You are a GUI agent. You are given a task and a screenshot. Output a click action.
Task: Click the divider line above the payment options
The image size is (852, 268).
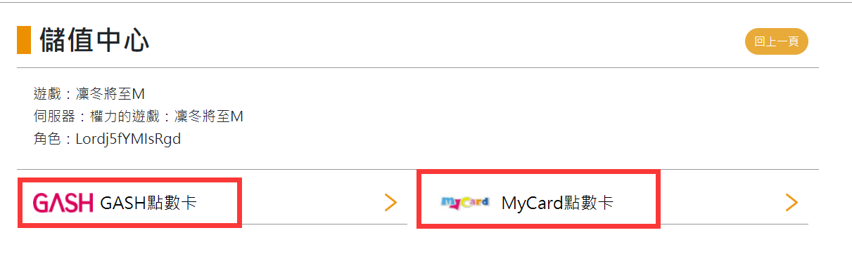(418, 170)
